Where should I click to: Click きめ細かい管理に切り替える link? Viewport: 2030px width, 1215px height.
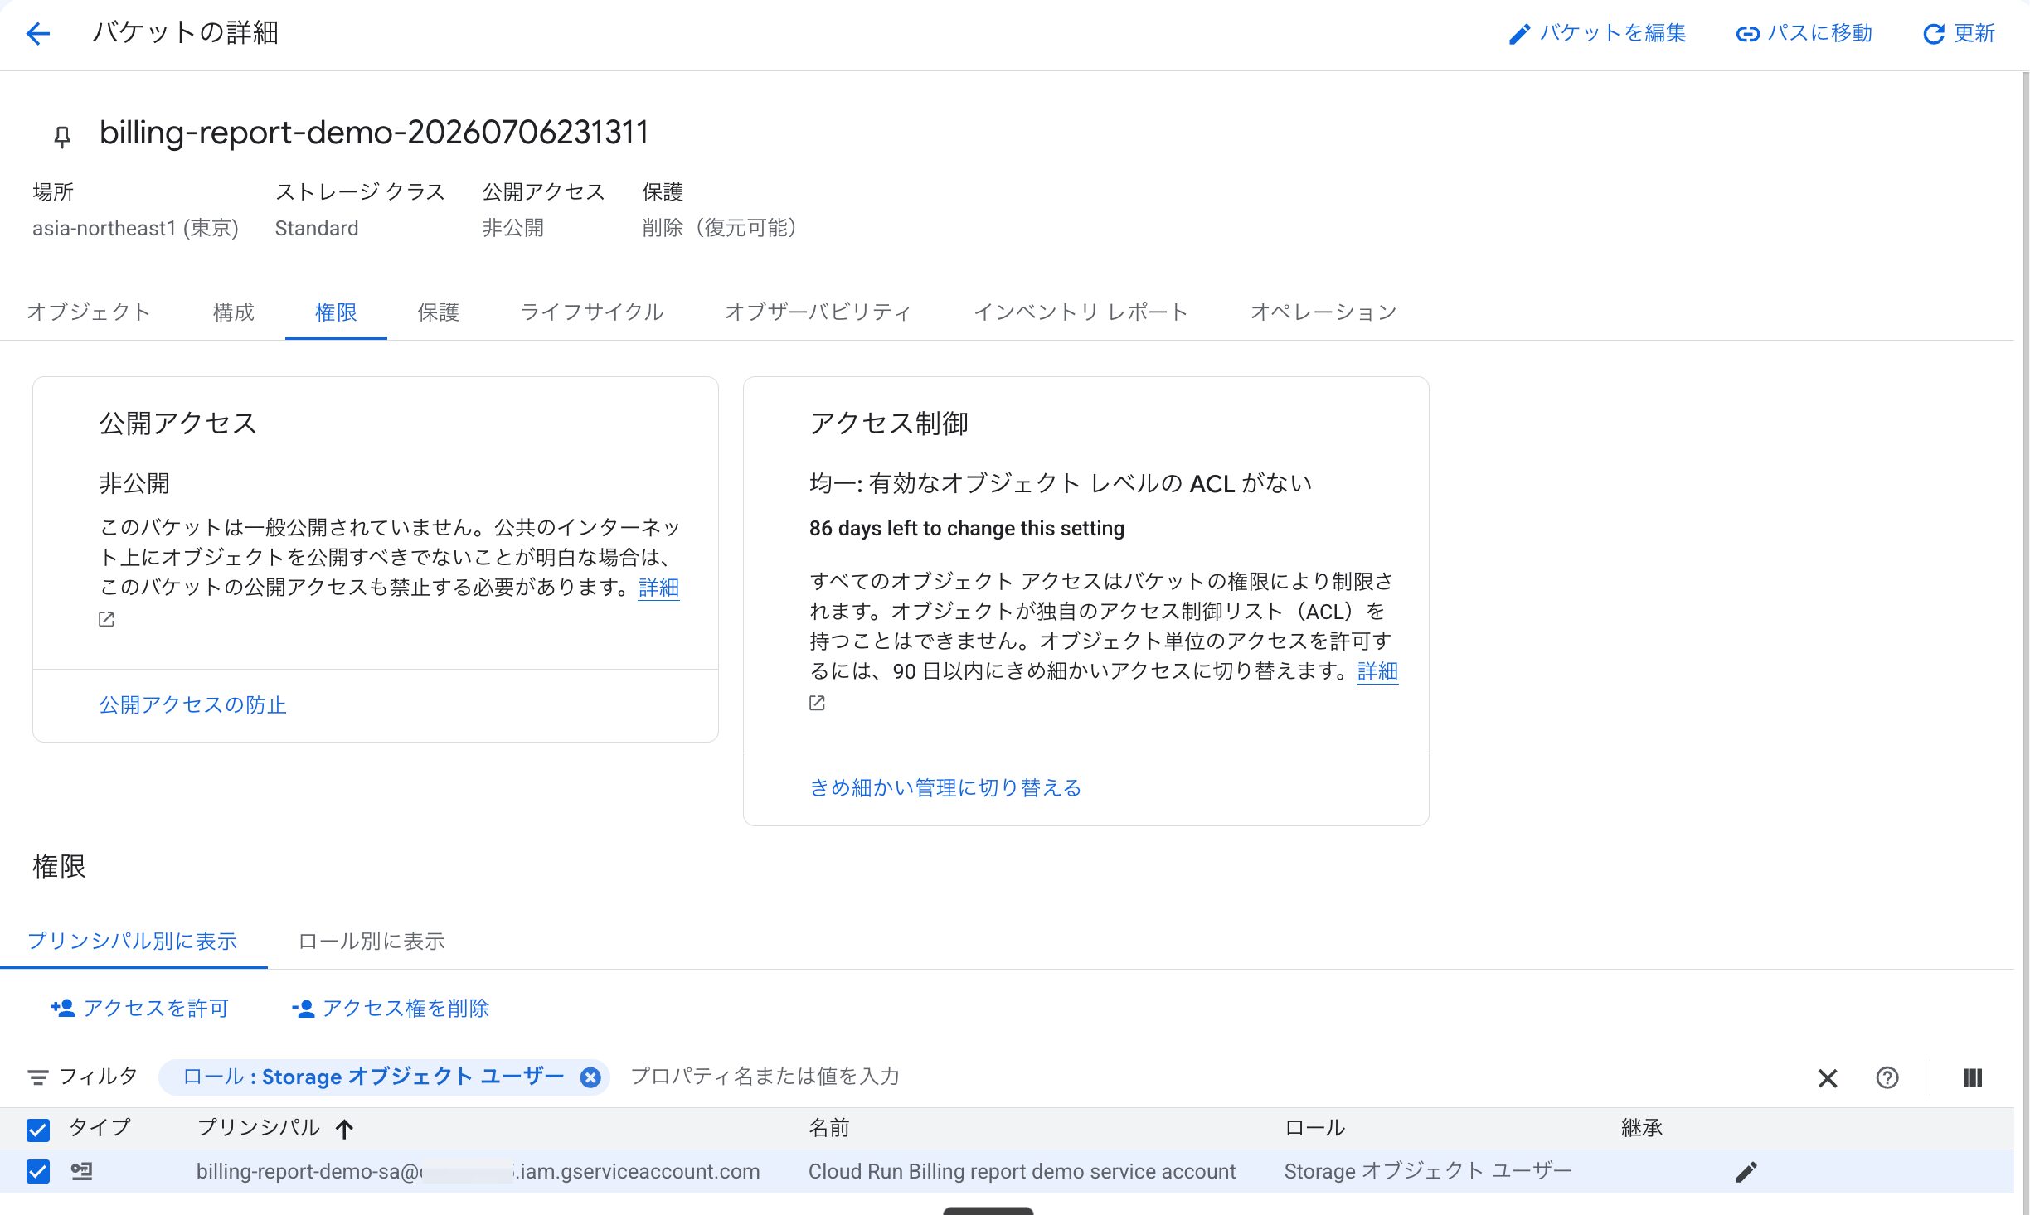(945, 787)
